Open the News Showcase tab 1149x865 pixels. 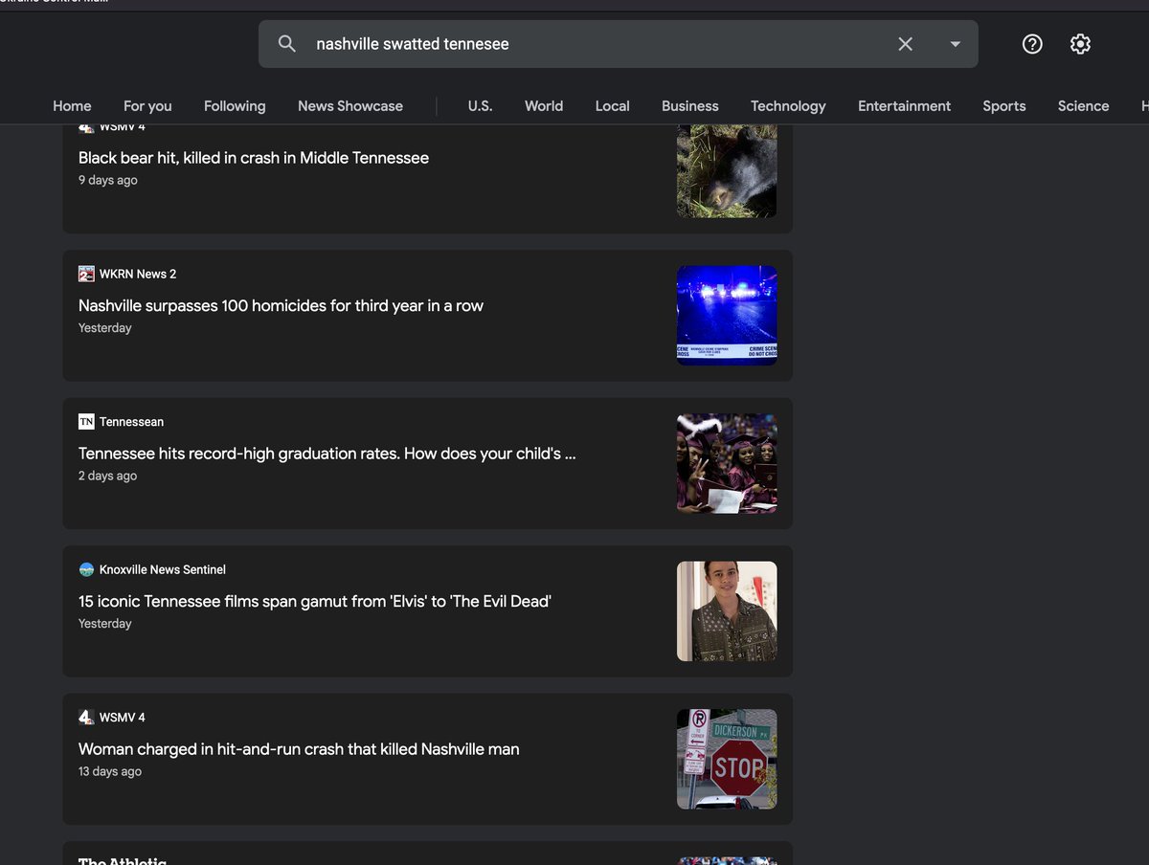click(350, 106)
